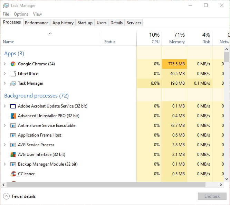
Task: Select the Advanced Uninstaller PRO (32 bit) name
Action: [49, 116]
